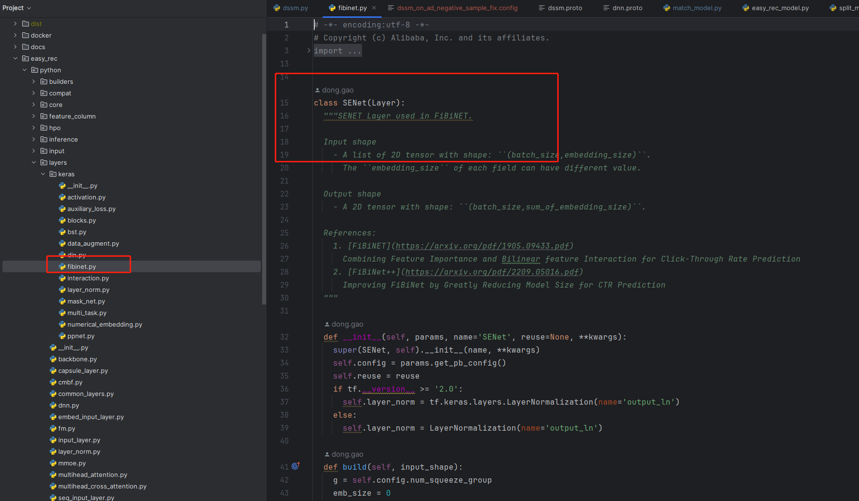Open multihead_attention.py from the tree
The image size is (859, 501).
pyautogui.click(x=93, y=475)
